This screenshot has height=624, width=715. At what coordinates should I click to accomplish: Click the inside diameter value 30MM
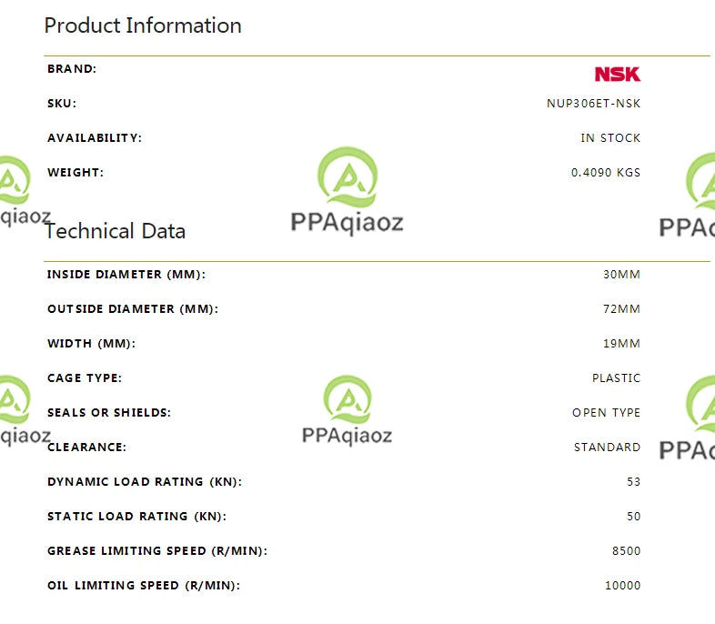pos(621,275)
